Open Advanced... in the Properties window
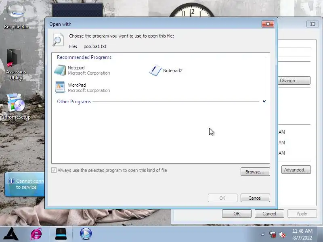The width and height of the screenshot is (323, 242). click(x=296, y=170)
